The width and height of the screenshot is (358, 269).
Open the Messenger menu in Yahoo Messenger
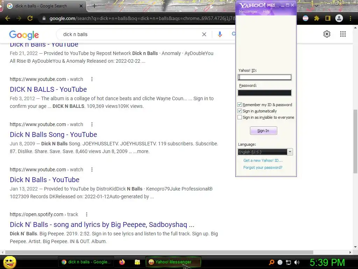[248, 12]
